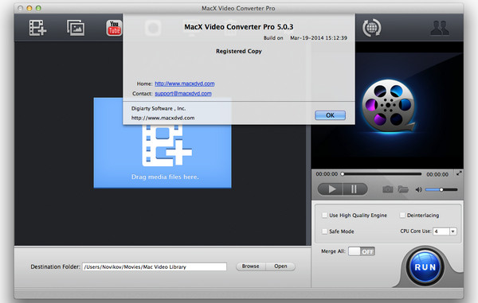Viewport: 478px width, 303px height.
Task: Play the video preview
Action: click(331, 189)
